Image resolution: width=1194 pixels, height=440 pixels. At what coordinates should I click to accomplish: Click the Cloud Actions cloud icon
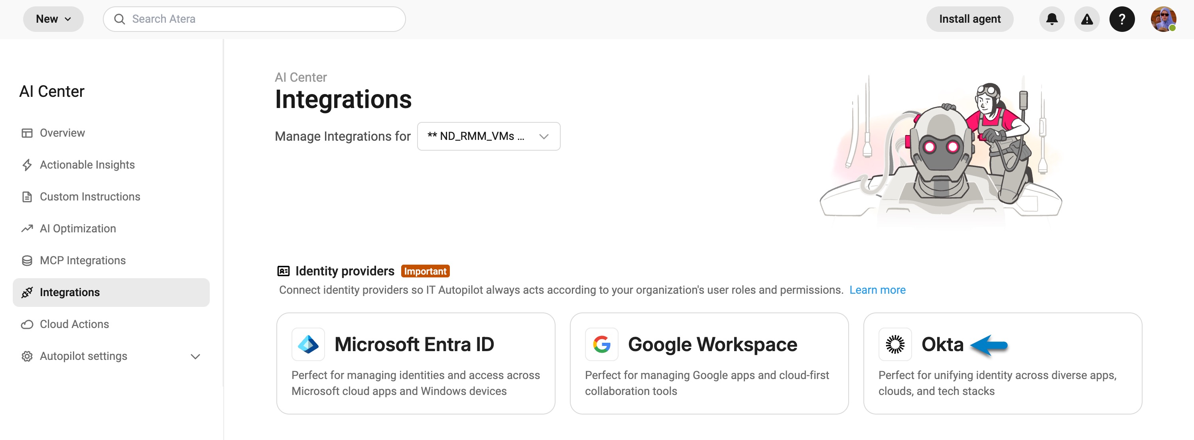pyautogui.click(x=27, y=324)
